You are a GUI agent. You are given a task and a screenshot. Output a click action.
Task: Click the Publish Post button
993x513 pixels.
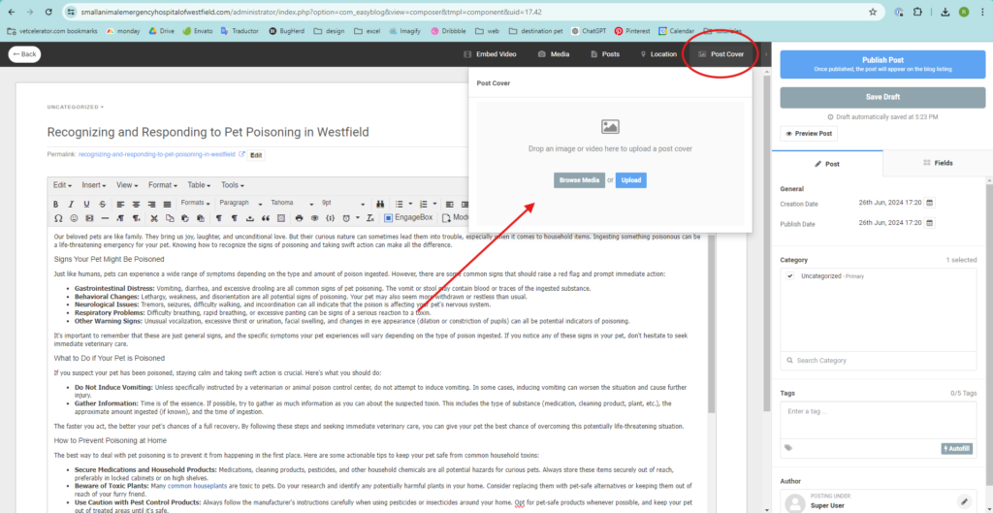pos(882,64)
